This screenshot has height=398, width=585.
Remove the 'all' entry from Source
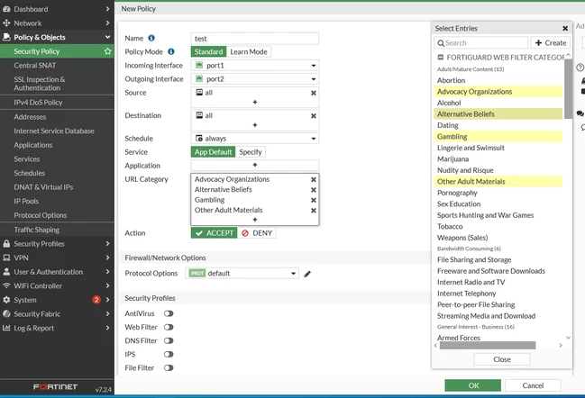[x=314, y=93]
